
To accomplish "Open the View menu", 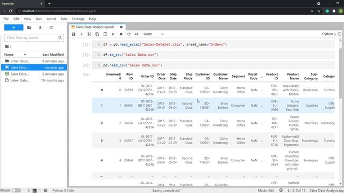I will [x=27, y=19].
